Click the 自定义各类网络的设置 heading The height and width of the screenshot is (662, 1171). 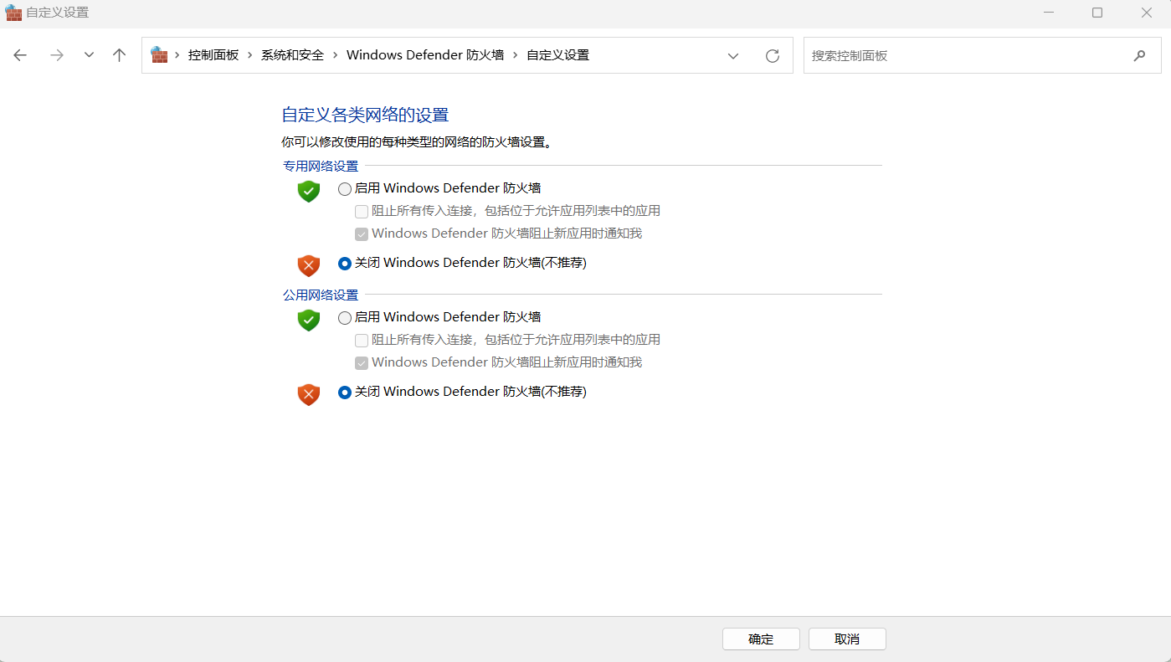point(365,115)
